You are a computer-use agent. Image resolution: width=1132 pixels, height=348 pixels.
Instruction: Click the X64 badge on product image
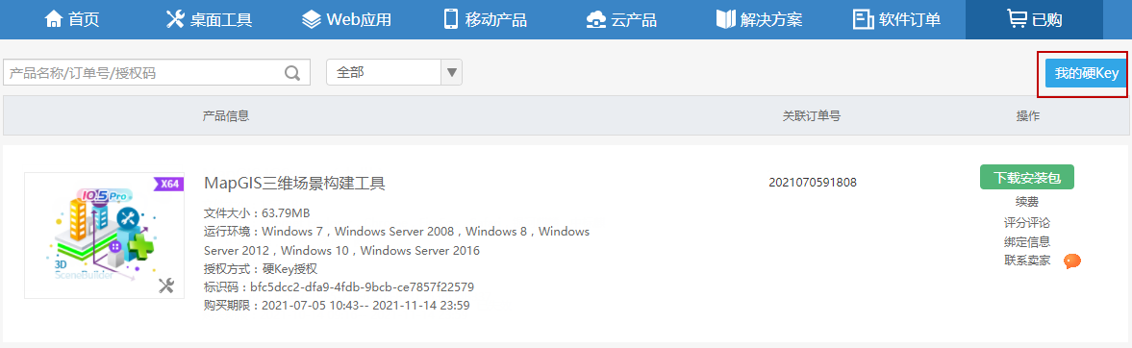click(x=168, y=184)
